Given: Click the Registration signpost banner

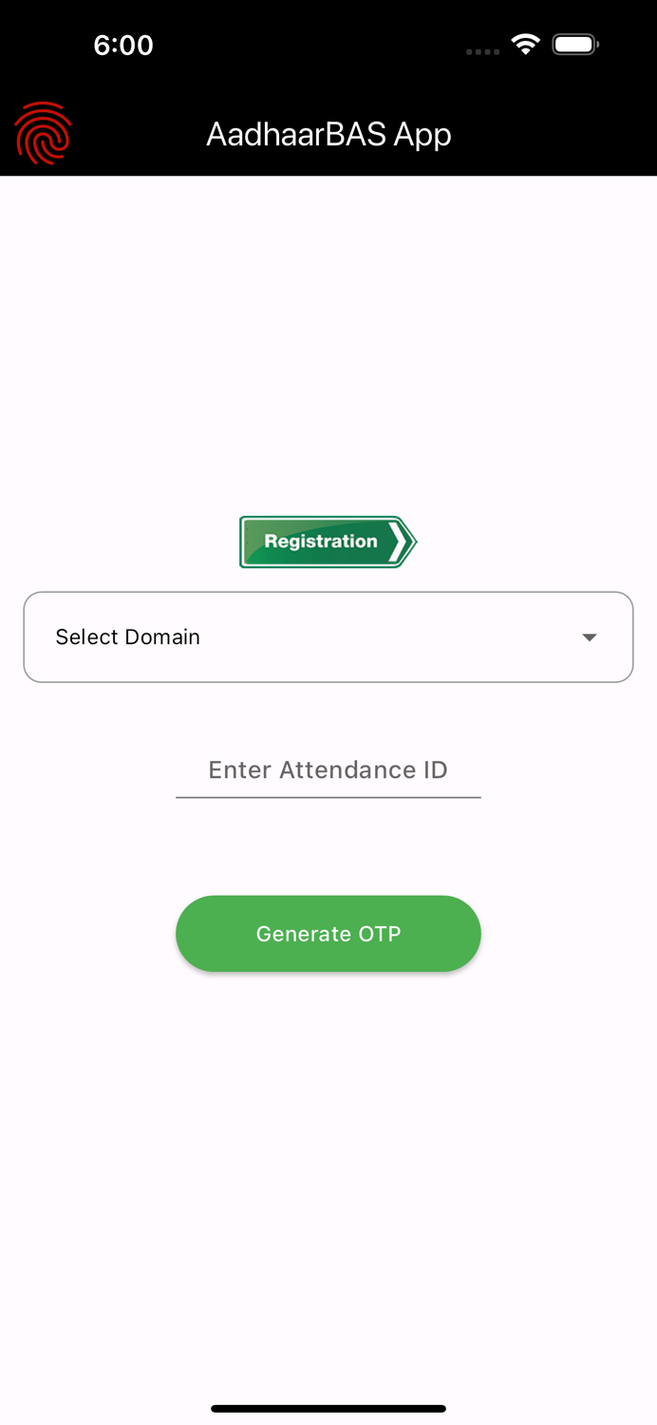Looking at the screenshot, I should pos(328,541).
